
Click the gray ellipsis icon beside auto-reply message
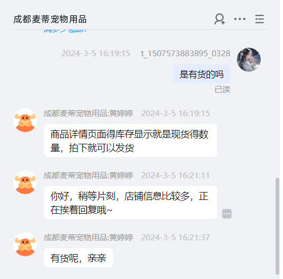(x=227, y=214)
